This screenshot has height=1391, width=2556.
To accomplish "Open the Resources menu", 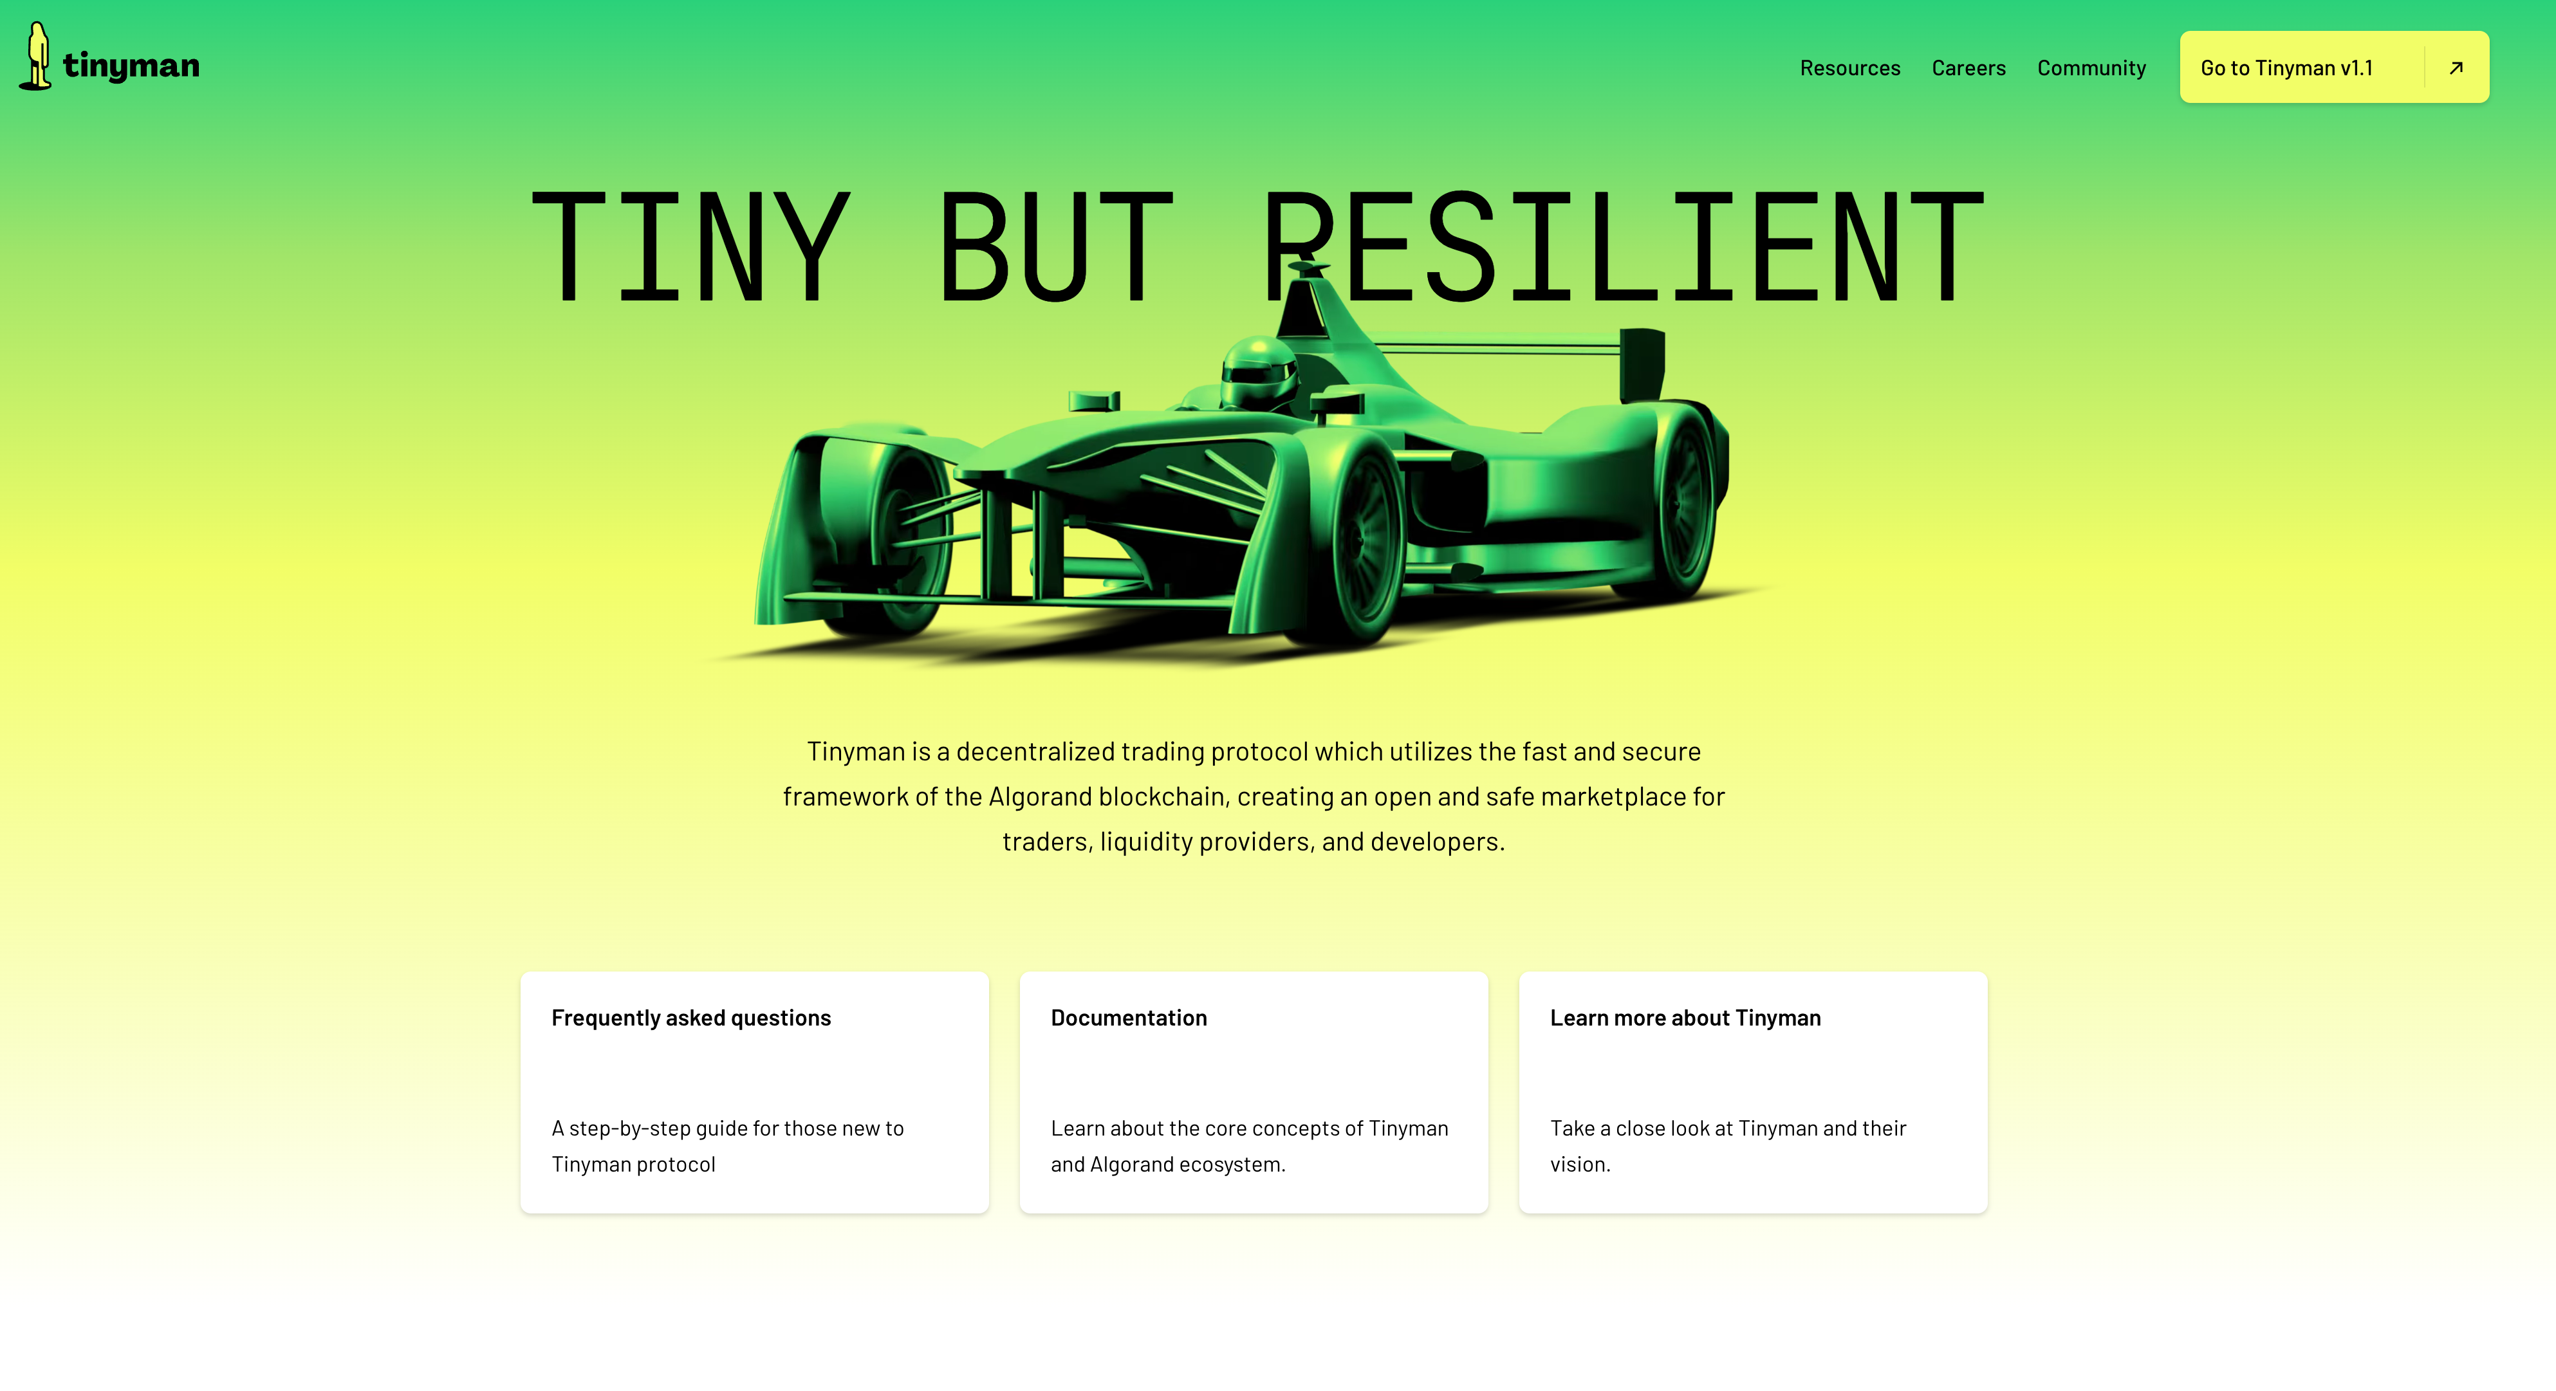I will pyautogui.click(x=1849, y=68).
